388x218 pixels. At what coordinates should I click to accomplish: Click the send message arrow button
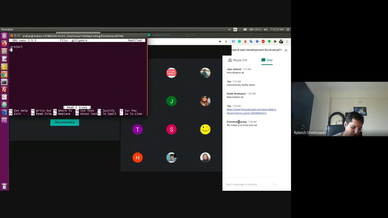point(275,184)
